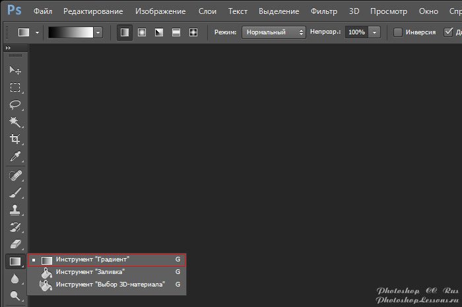Open the Режим blend mode dropdown
The width and height of the screenshot is (462, 307).
pos(273,32)
